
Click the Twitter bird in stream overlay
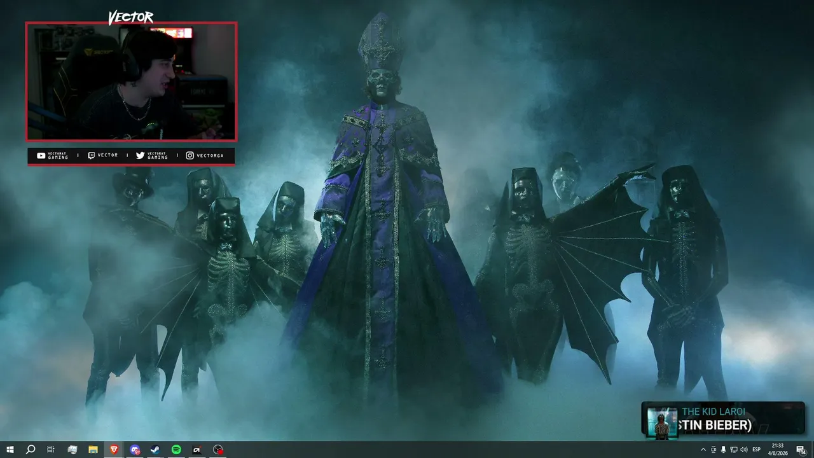point(140,155)
